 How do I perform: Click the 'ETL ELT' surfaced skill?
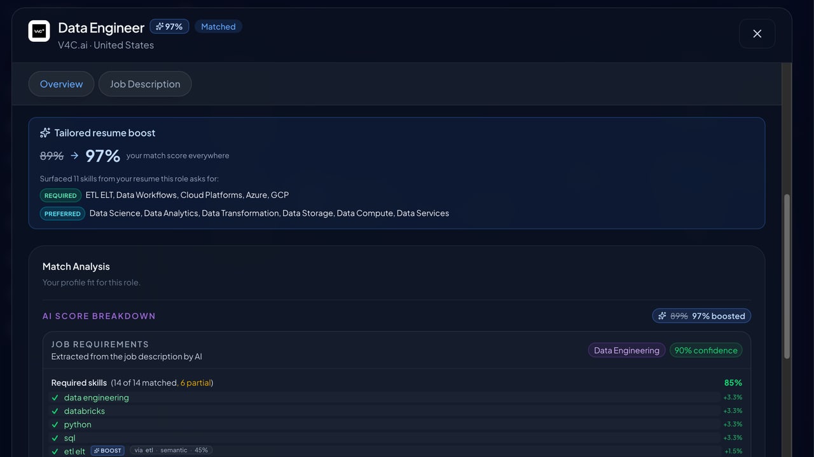tap(99, 195)
